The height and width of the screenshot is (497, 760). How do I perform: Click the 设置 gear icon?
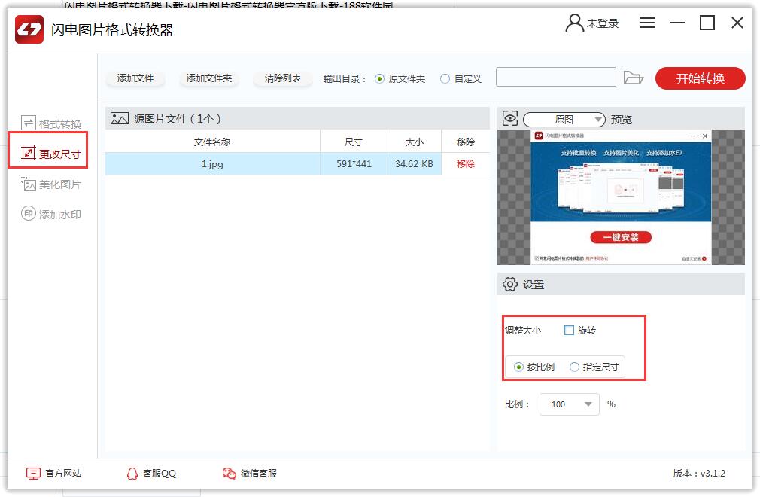coord(510,285)
